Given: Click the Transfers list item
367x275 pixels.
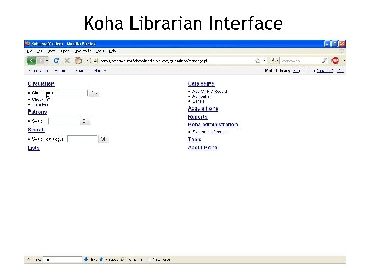Looking at the screenshot, I should [x=40, y=104].
